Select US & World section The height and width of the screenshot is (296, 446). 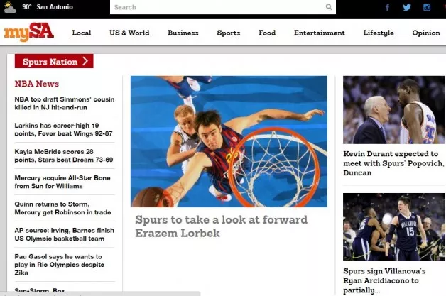tap(129, 33)
